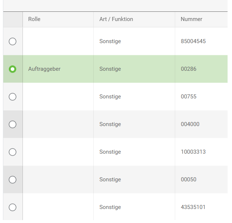The image size is (232, 223).
Task: Click the number cell 10003313
Action: [x=193, y=152]
